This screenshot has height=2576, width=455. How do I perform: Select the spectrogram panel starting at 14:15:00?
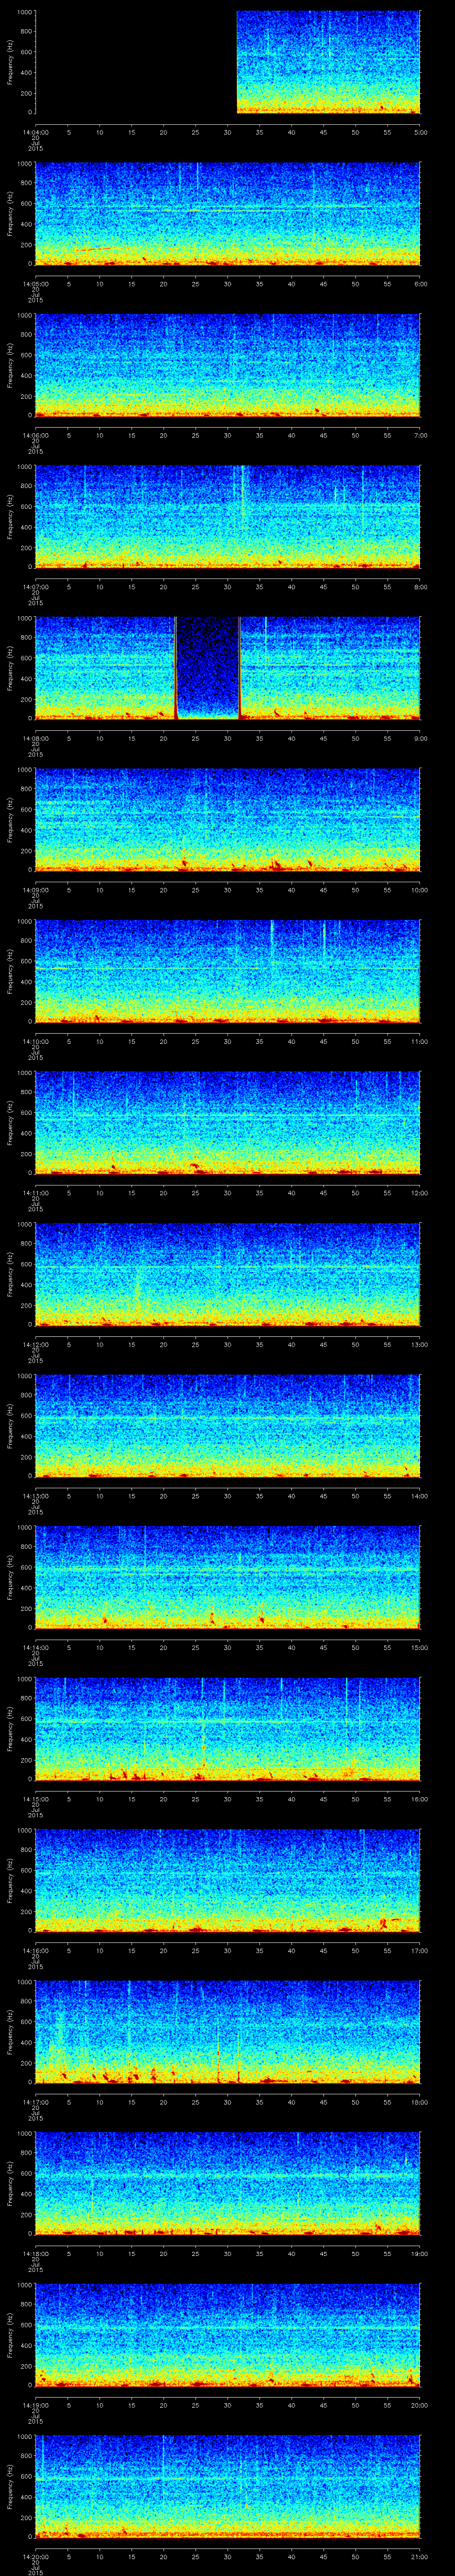[228, 1728]
